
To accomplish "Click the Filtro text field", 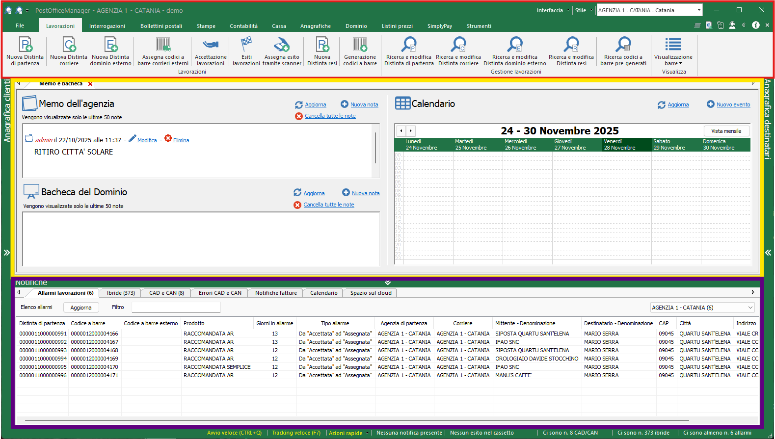I will pyautogui.click(x=176, y=308).
